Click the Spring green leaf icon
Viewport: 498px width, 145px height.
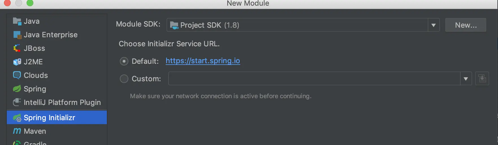pos(17,89)
